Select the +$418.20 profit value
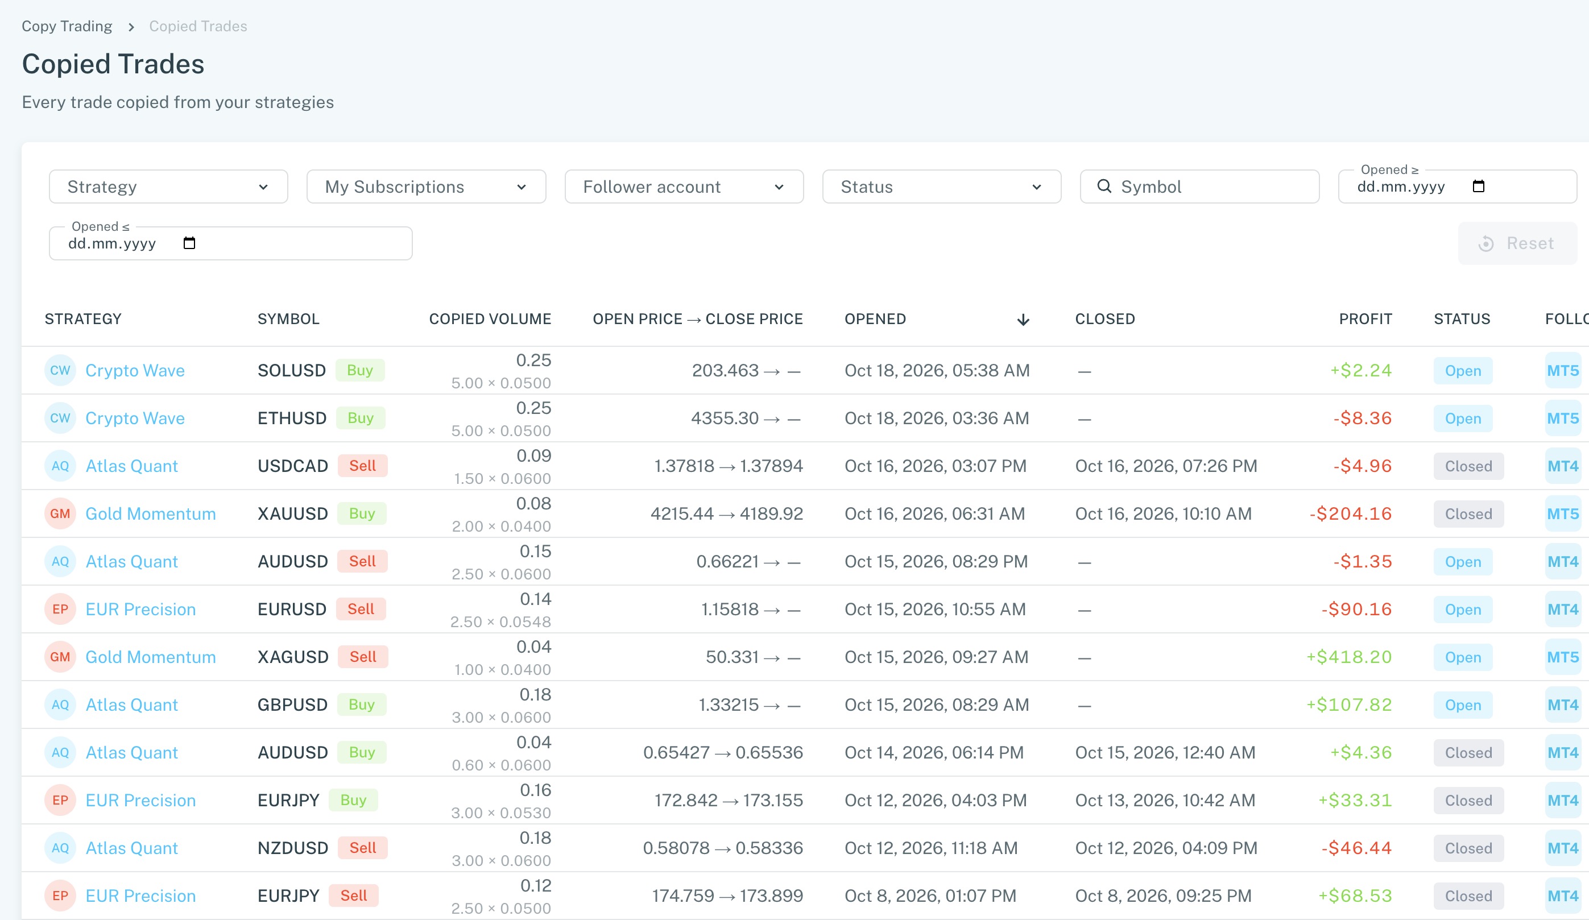 click(x=1349, y=657)
